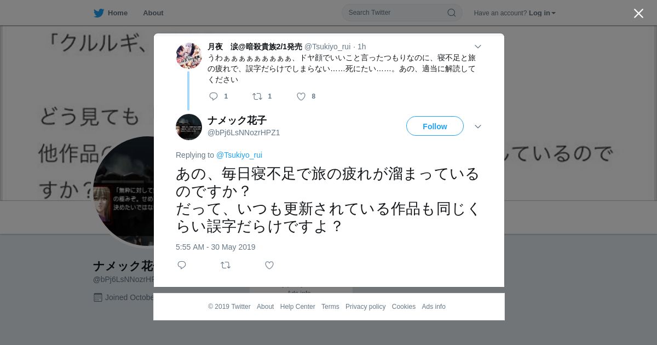Follow the ナメック花子 account
This screenshot has width=657, height=345.
coord(435,126)
